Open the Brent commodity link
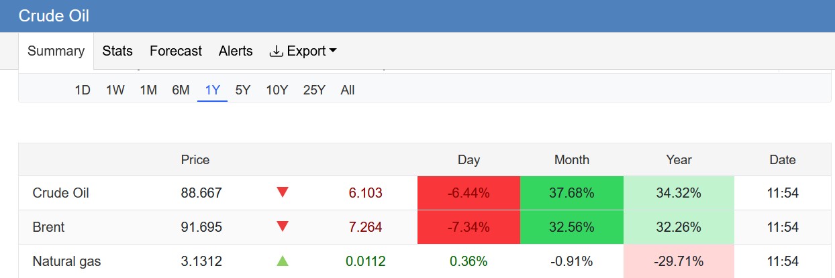The image size is (835, 278). [x=49, y=227]
